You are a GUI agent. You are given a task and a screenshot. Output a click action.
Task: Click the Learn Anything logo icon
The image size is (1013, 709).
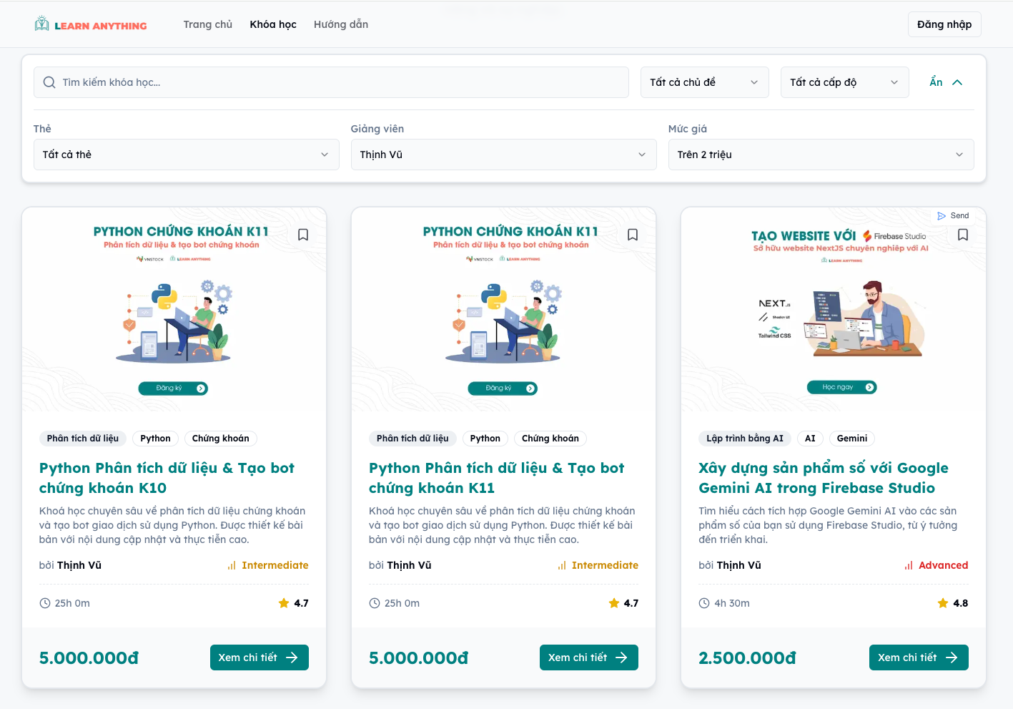coord(42,24)
